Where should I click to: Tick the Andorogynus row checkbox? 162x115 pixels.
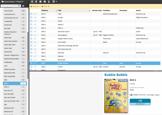[x=31, y=35]
